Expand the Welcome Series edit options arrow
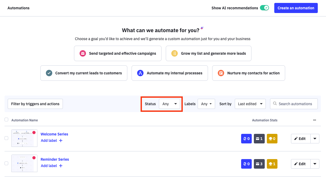 tap(315, 139)
